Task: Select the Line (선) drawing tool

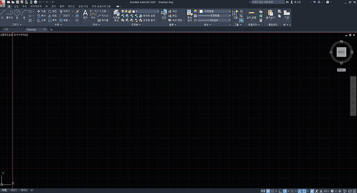Action: click(2, 14)
